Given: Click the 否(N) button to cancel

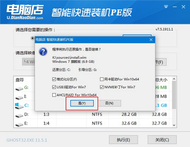Looking at the screenshot, I should point(109,103).
